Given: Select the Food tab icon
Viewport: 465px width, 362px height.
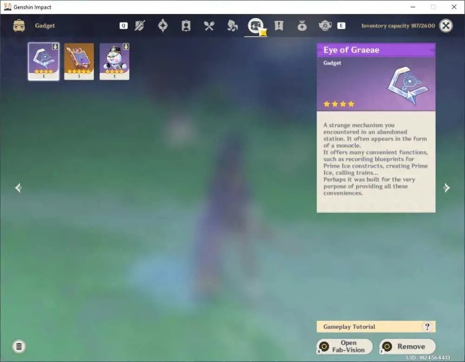Looking at the screenshot, I should [209, 26].
